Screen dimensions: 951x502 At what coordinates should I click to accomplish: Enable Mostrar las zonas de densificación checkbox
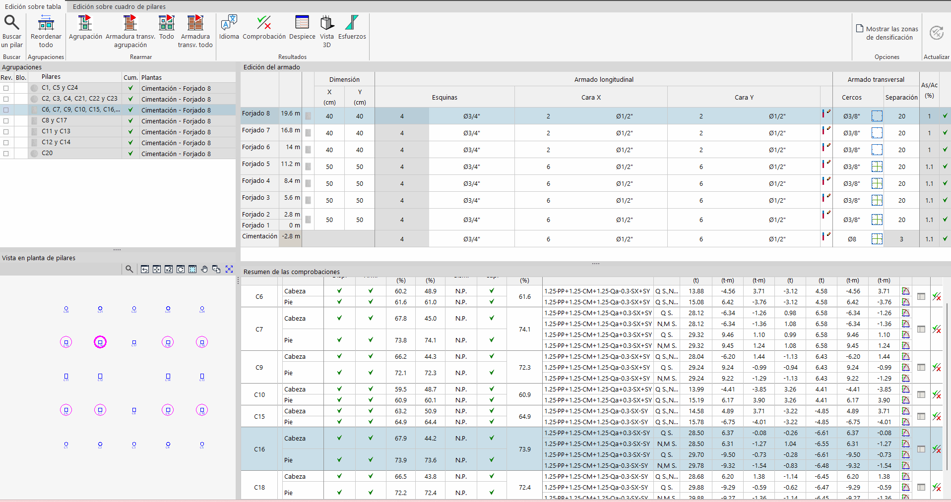860,29
